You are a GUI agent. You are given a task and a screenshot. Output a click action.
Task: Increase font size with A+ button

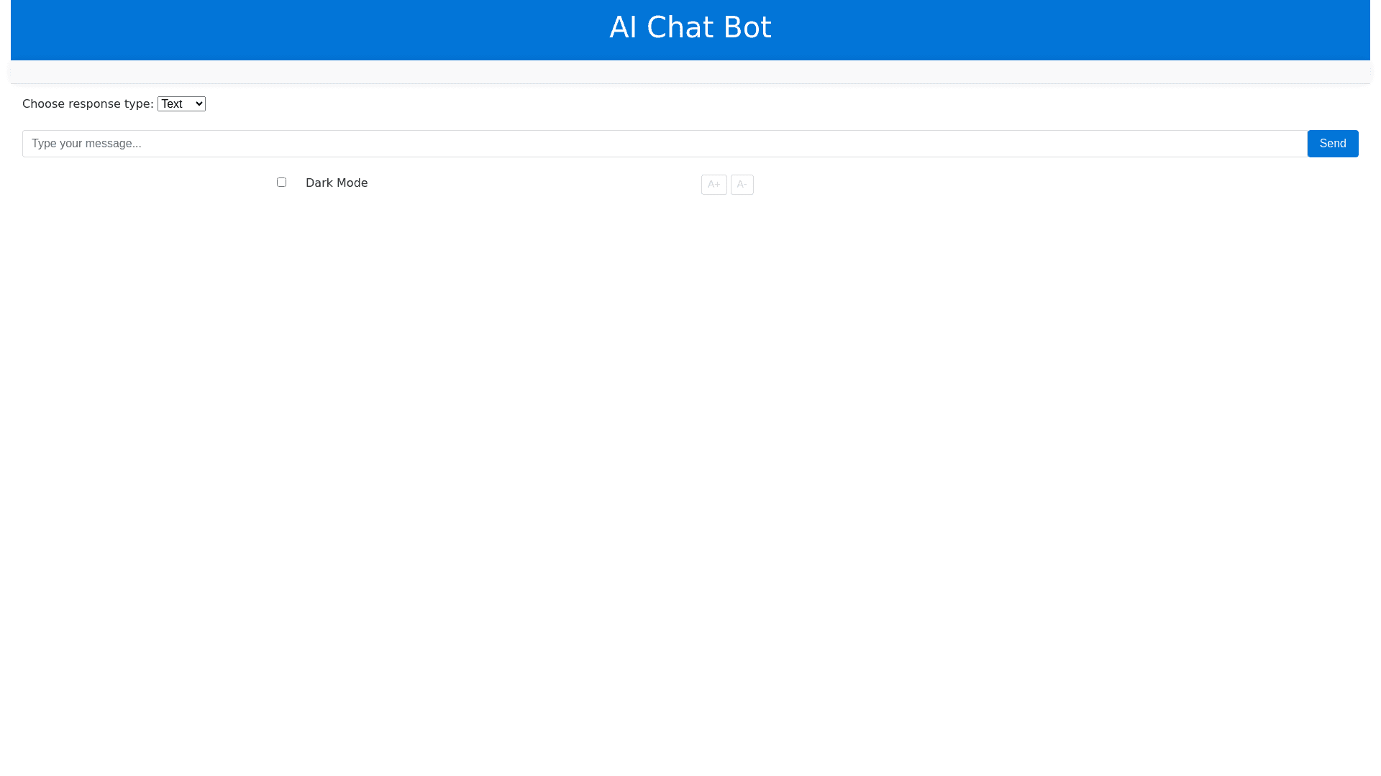(714, 185)
